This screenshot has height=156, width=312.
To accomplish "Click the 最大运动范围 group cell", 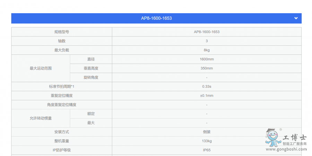I will pyautogui.click(x=41, y=68).
